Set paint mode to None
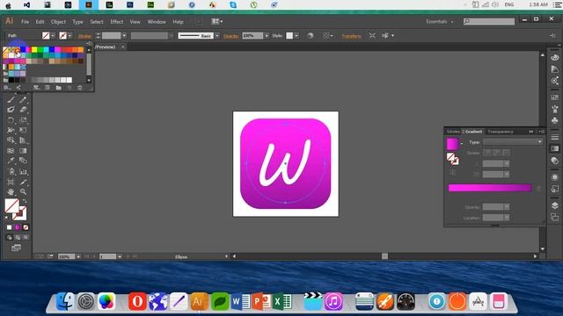This screenshot has width=563, height=316. click(26, 227)
